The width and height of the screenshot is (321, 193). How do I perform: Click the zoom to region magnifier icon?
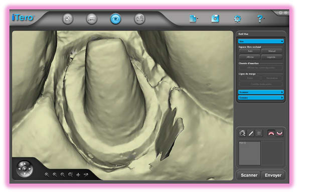tap(70, 174)
